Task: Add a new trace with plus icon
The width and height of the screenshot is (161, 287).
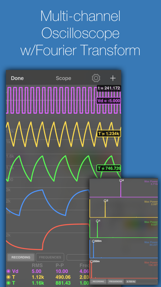Action: click(x=113, y=78)
